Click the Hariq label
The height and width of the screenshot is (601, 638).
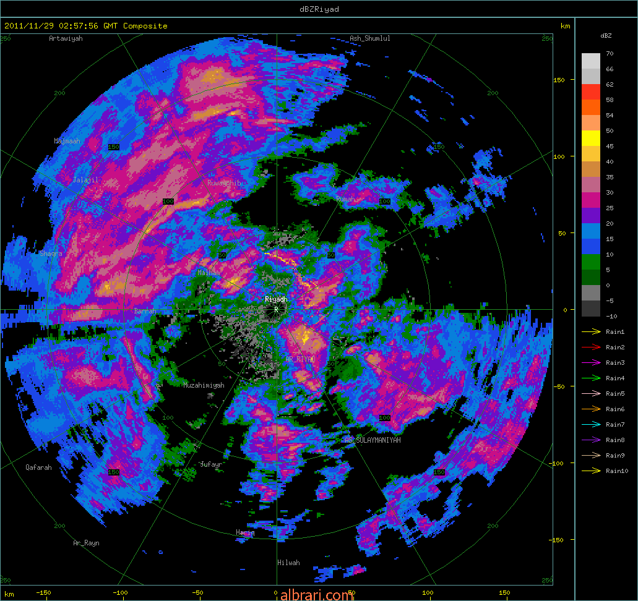(x=245, y=532)
